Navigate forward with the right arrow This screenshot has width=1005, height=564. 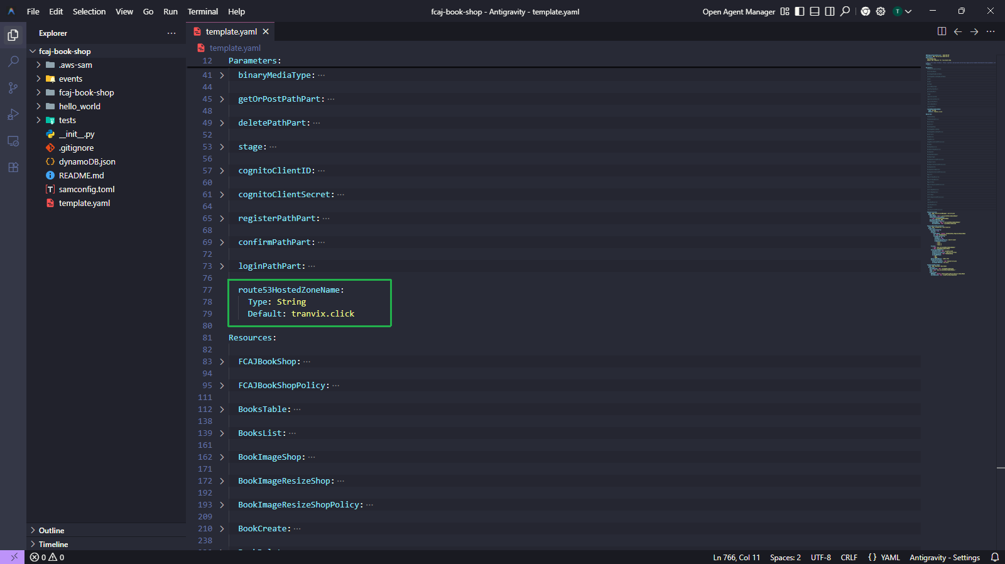[x=974, y=31]
